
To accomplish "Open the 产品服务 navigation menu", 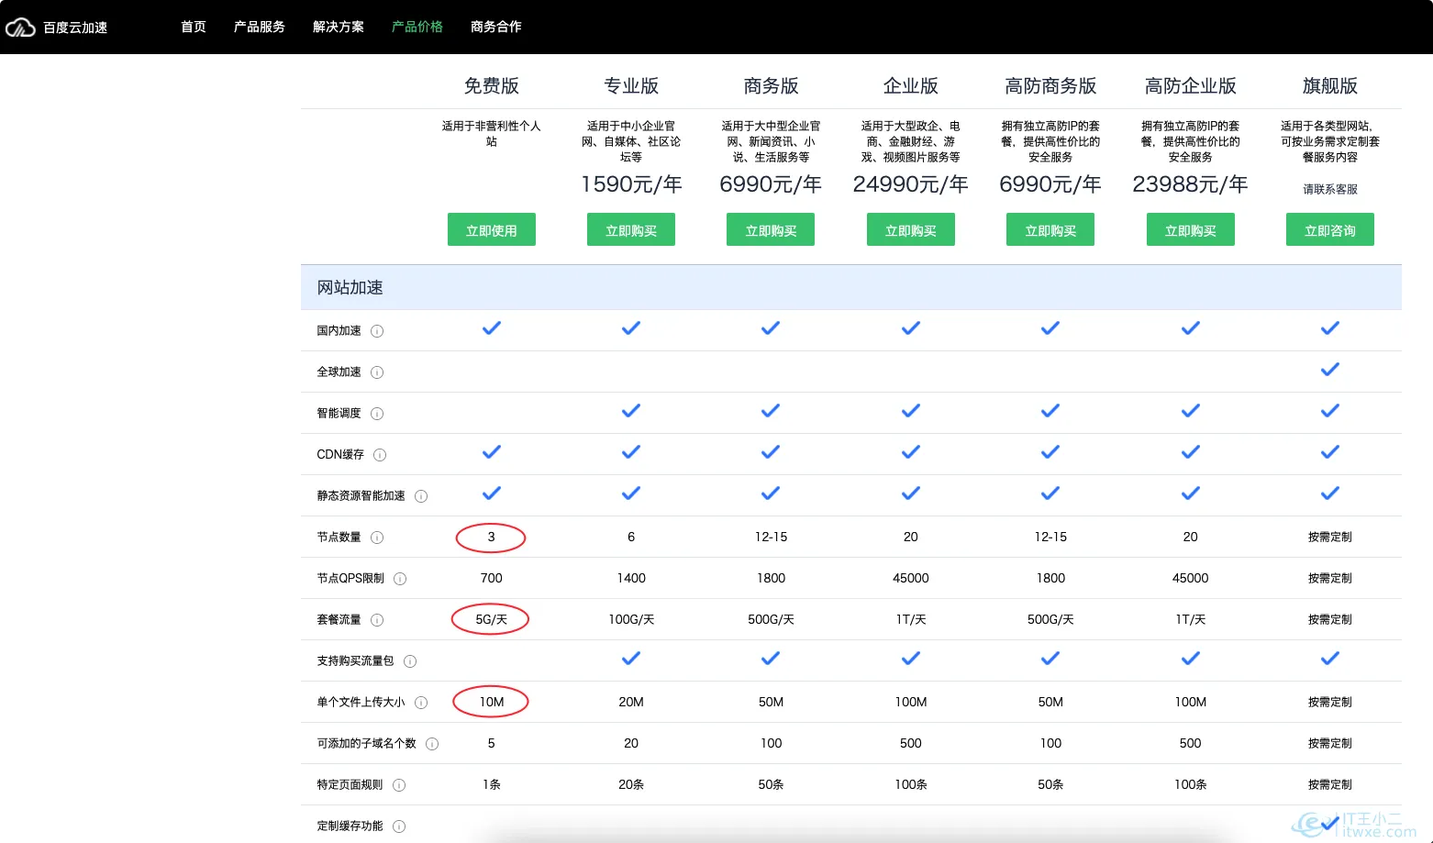I will click(x=259, y=27).
